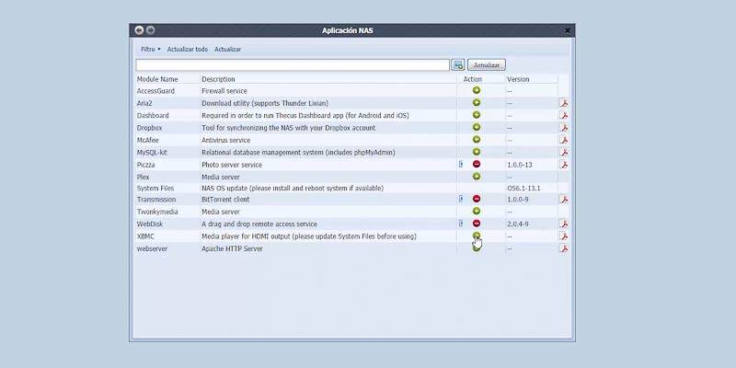The height and width of the screenshot is (368, 736).
Task: Click version cell 2.0.4-9
Action: click(x=518, y=224)
